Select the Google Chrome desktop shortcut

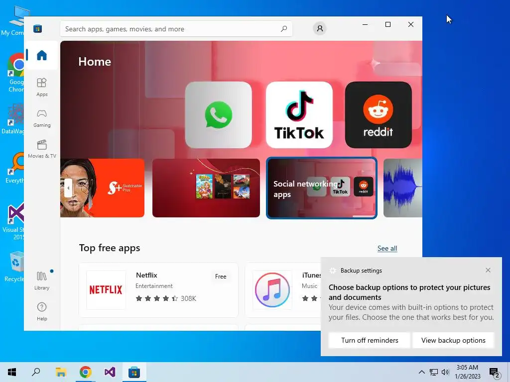coord(15,73)
